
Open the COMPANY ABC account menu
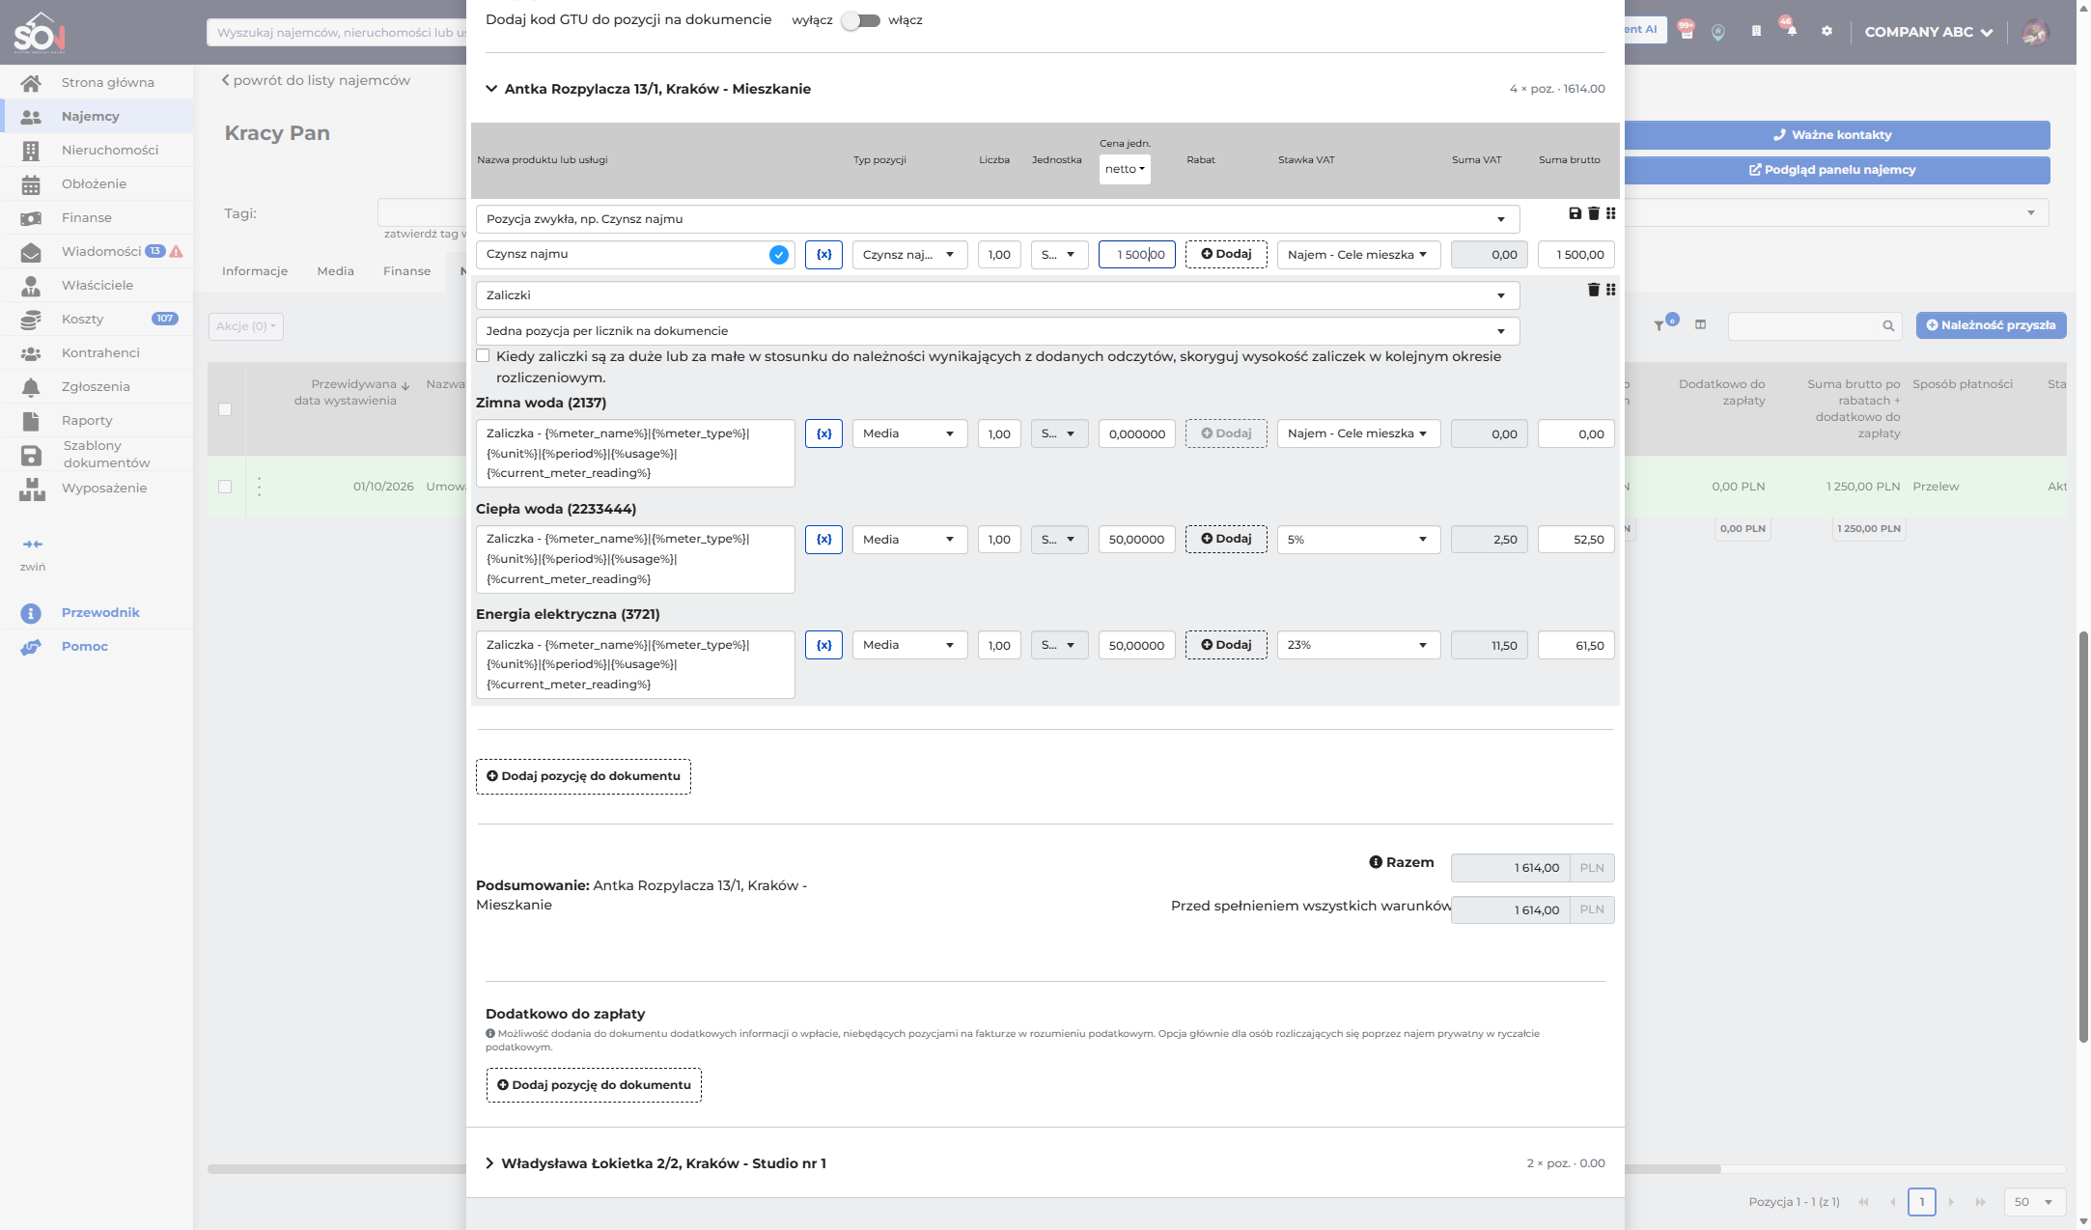click(x=1928, y=32)
